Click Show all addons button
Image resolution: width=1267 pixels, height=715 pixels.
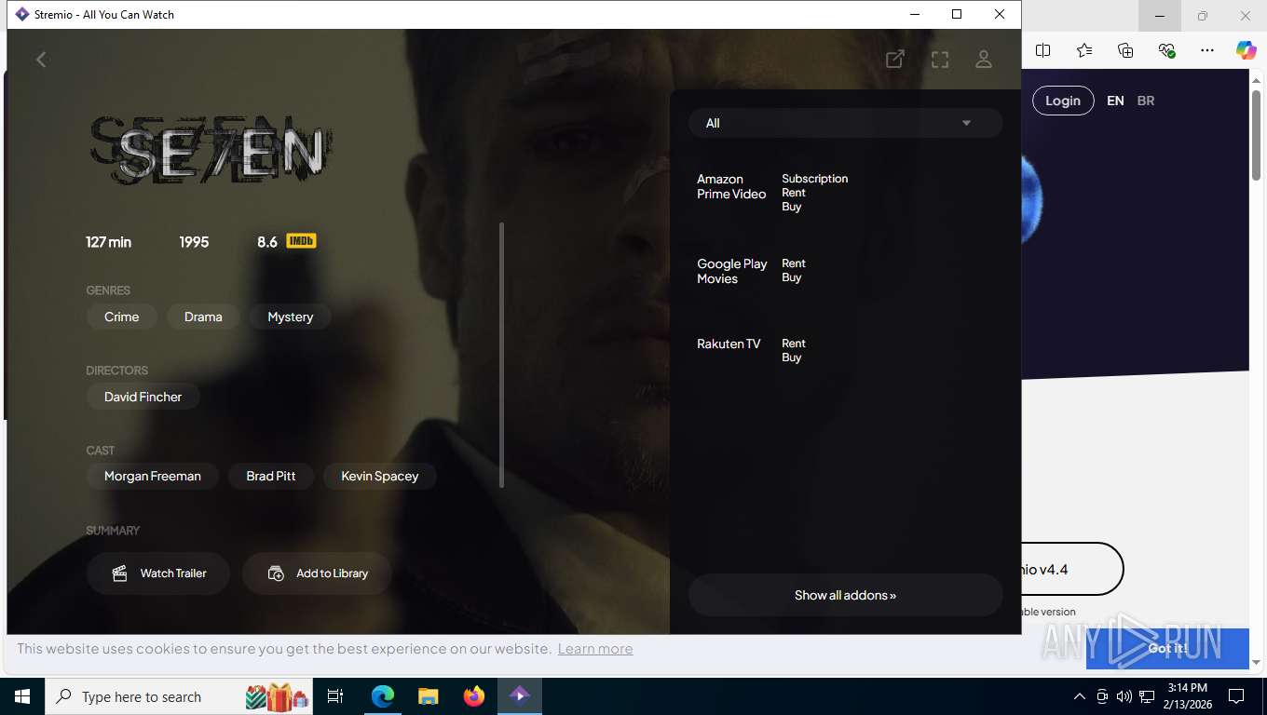[x=845, y=595]
